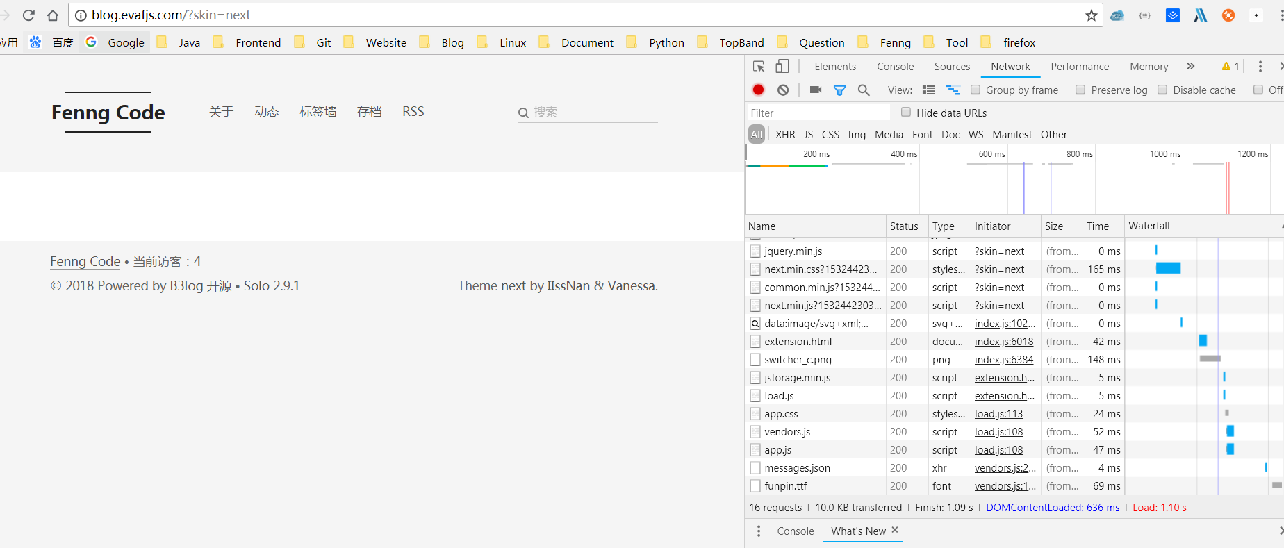Go to the 关于 page
The width and height of the screenshot is (1284, 548).
point(221,112)
